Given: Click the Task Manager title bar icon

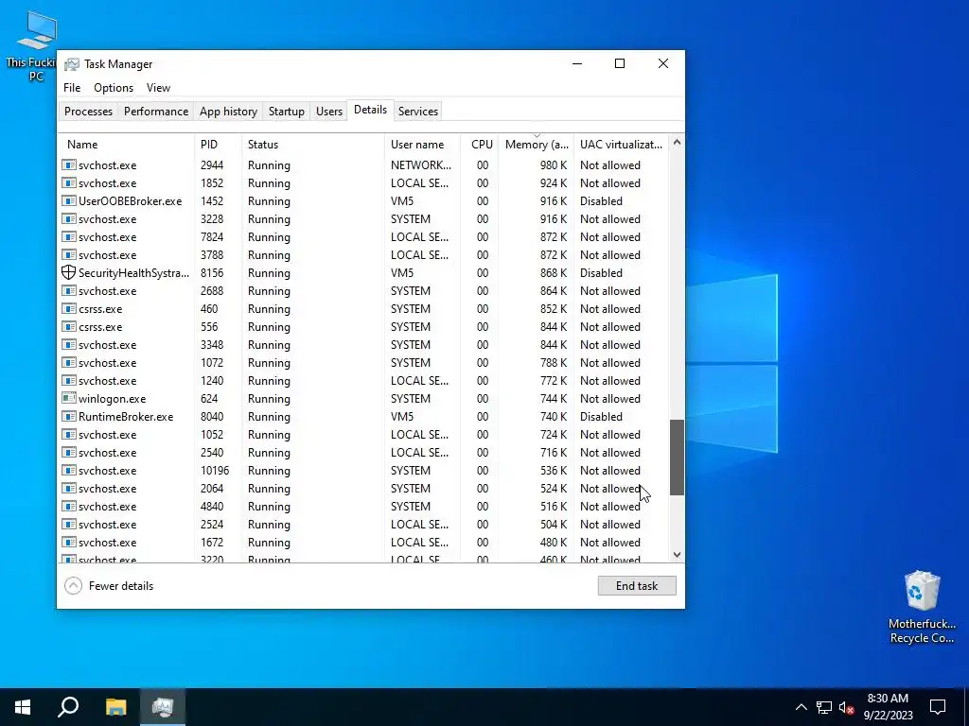Looking at the screenshot, I should (72, 64).
